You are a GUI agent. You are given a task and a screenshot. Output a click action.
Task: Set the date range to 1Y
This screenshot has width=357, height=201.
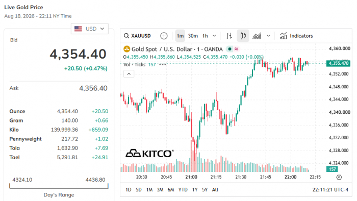tap(195, 190)
